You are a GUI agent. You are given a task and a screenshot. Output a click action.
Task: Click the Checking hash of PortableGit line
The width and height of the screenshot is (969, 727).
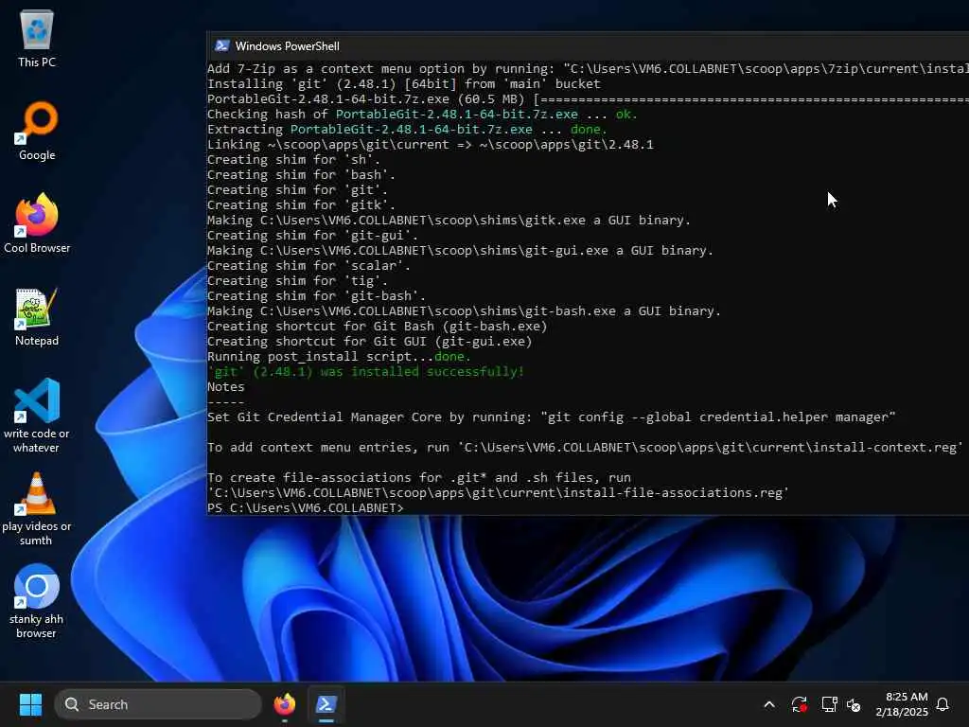tap(422, 115)
